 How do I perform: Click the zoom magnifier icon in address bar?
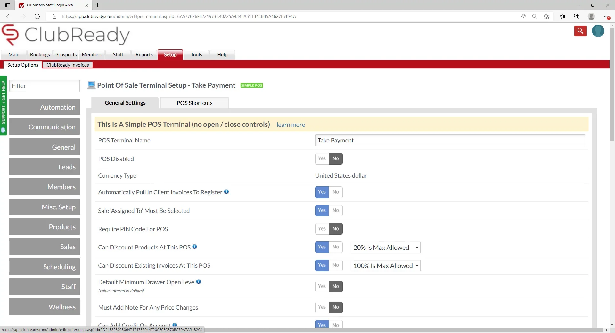[x=535, y=16]
